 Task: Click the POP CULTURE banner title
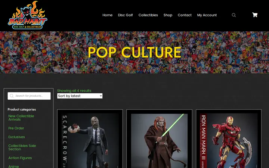pyautogui.click(x=134, y=52)
